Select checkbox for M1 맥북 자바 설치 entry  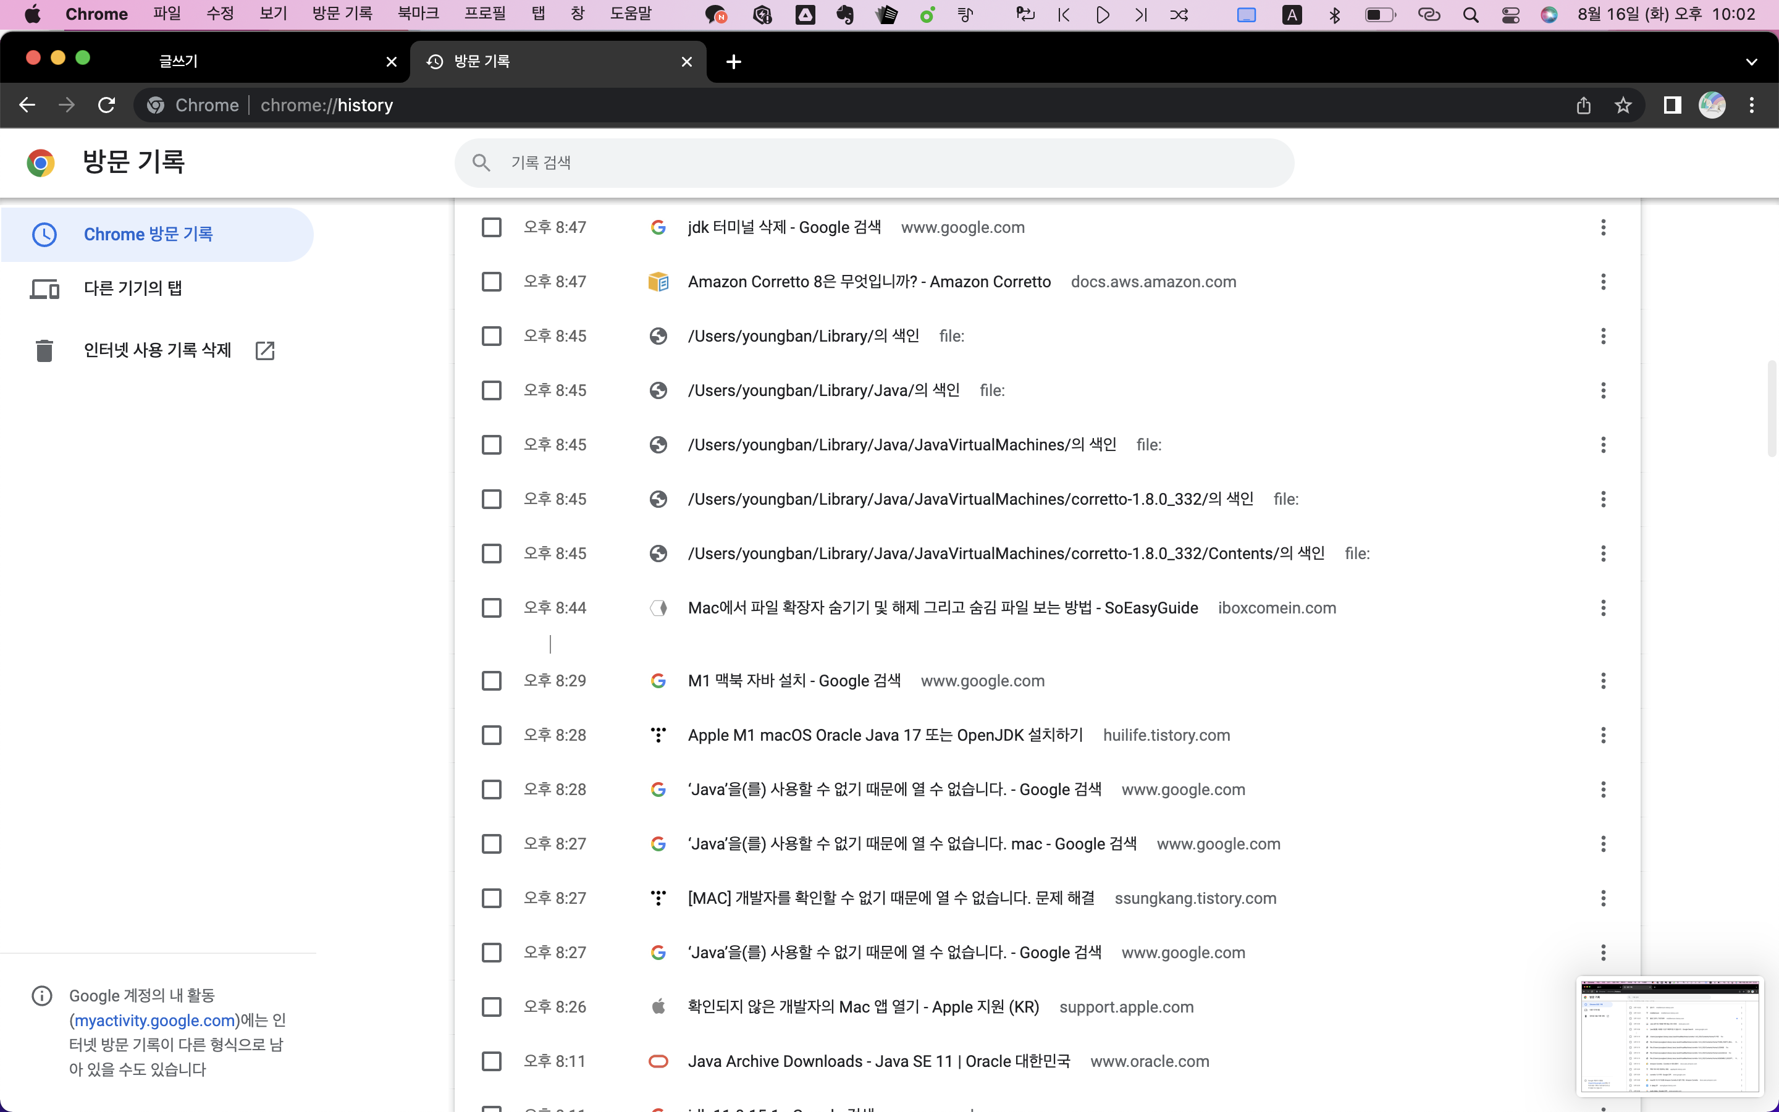[x=491, y=681]
